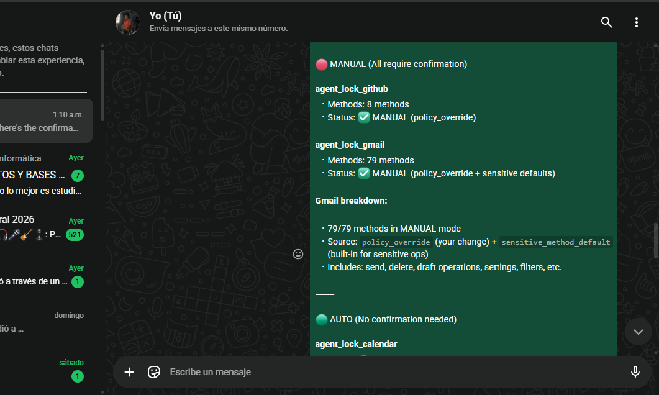The width and height of the screenshot is (659, 395).
Task: Click the 'agent_lock_gmail' heading text
Action: [x=350, y=145]
